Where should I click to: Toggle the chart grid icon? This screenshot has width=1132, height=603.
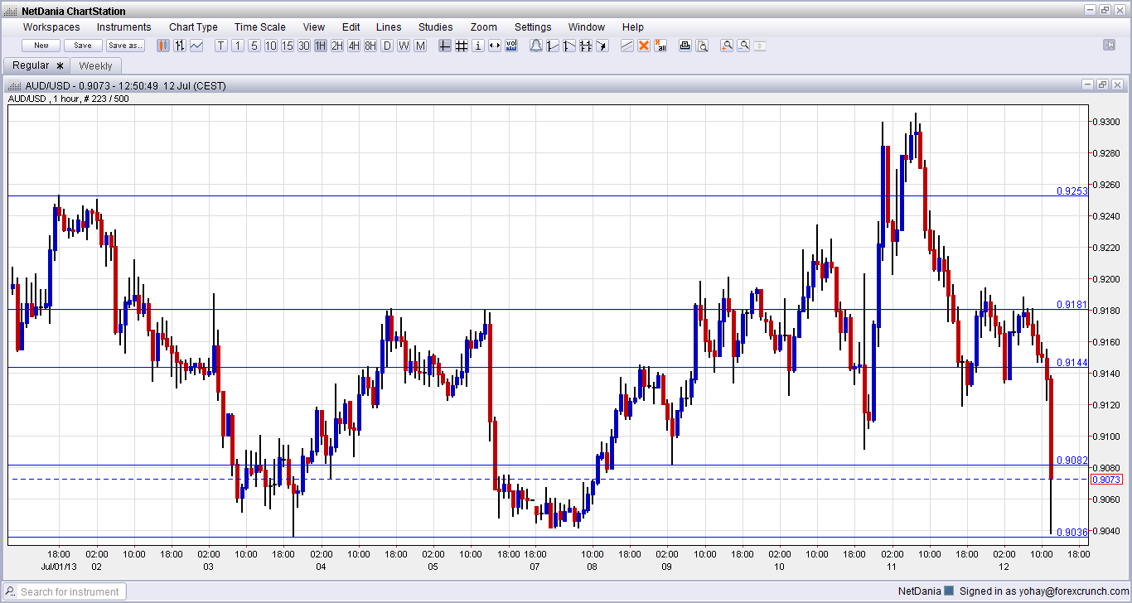pyautogui.click(x=462, y=46)
